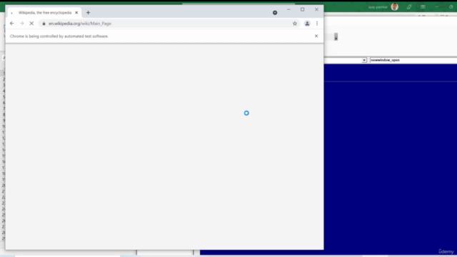Click the ajay parmar account name
Screen dimensions: 457x257
(378, 7)
